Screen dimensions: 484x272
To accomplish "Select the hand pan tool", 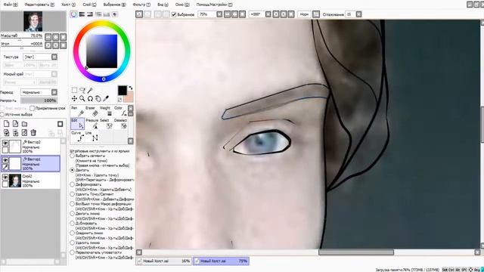I will pyautogui.click(x=98, y=98).
